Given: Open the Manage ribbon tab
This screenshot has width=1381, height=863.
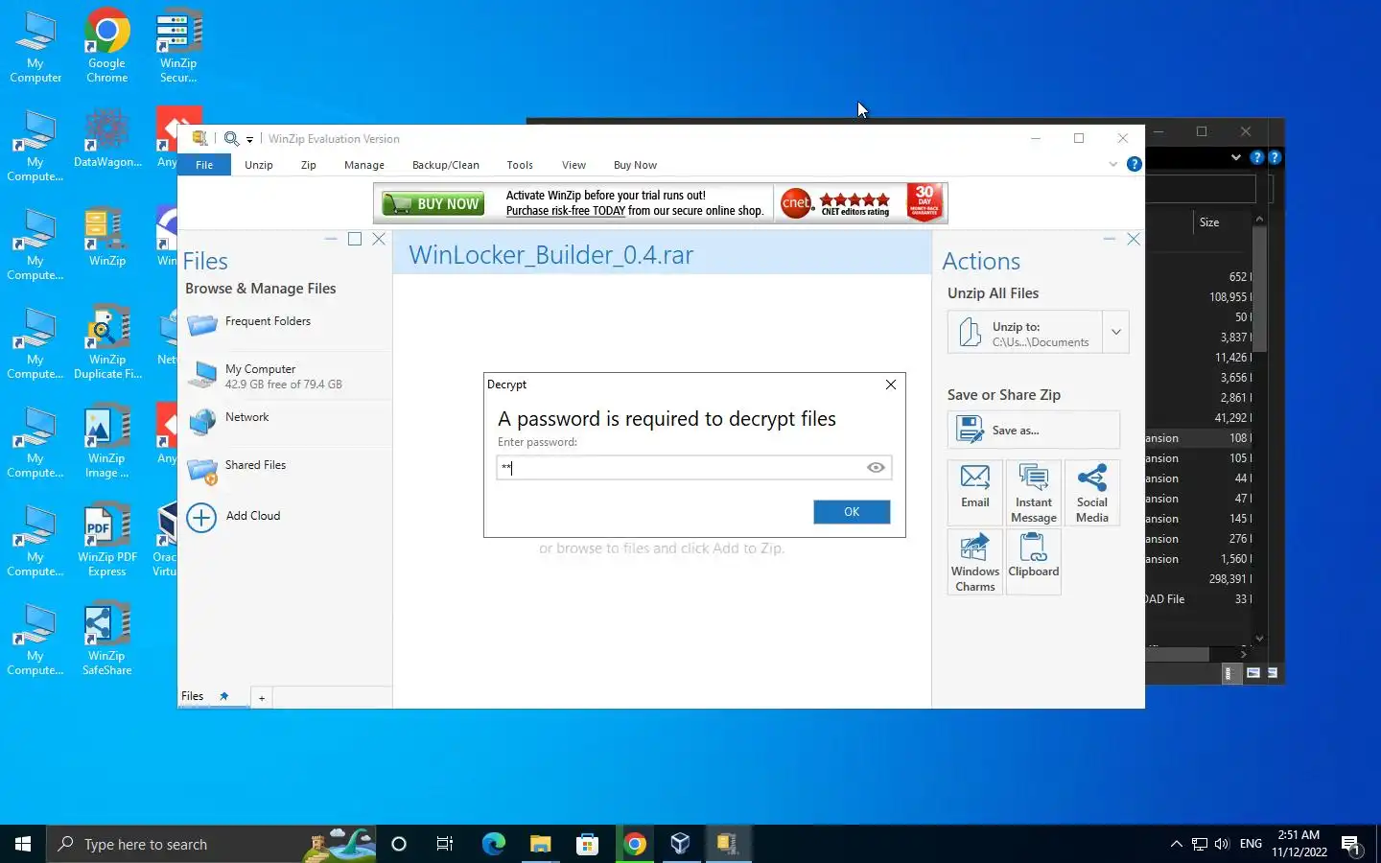Looking at the screenshot, I should [364, 165].
